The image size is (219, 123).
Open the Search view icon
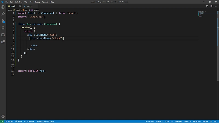point(3,14)
